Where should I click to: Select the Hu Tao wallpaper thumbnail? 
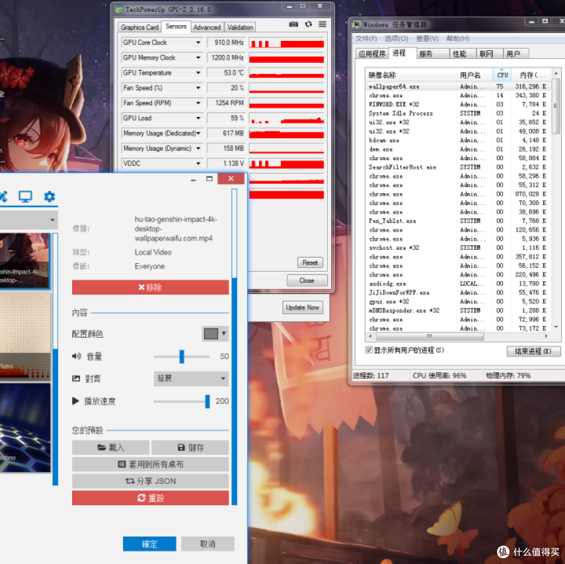pos(25,260)
